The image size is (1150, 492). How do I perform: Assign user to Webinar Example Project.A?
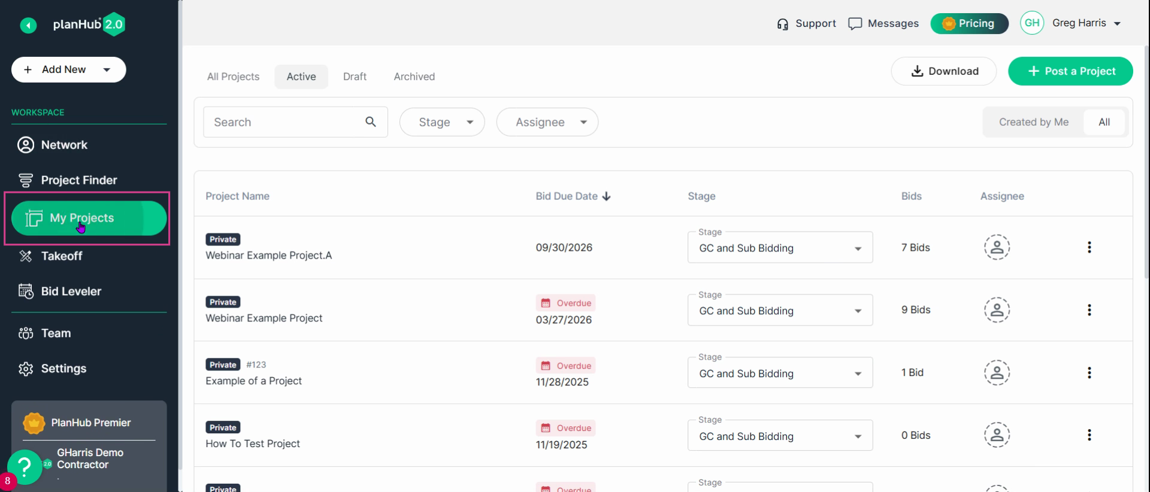click(x=997, y=247)
